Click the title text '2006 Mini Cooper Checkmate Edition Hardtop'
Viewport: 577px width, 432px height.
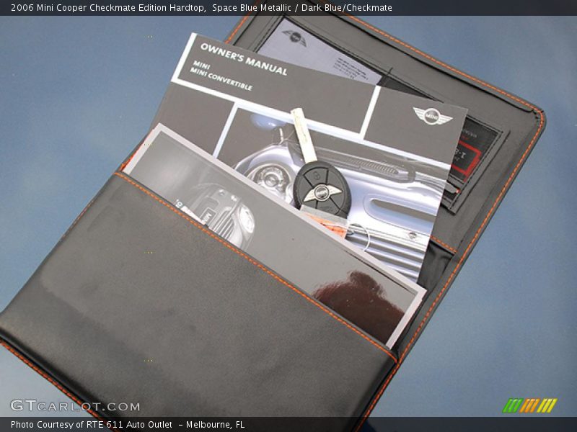tap(108, 8)
